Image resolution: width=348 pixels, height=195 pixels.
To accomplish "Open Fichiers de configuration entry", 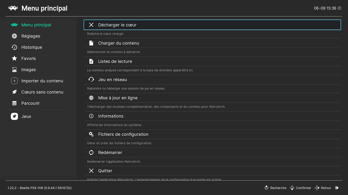I will 212,134.
